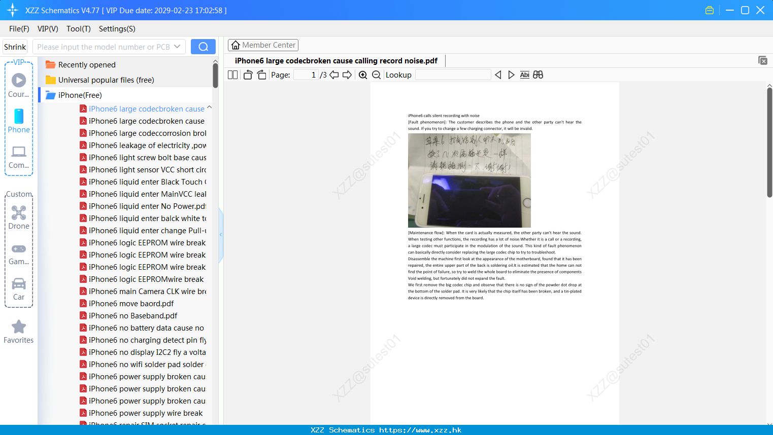Open iPhone6 move baord.pdf

point(127,304)
